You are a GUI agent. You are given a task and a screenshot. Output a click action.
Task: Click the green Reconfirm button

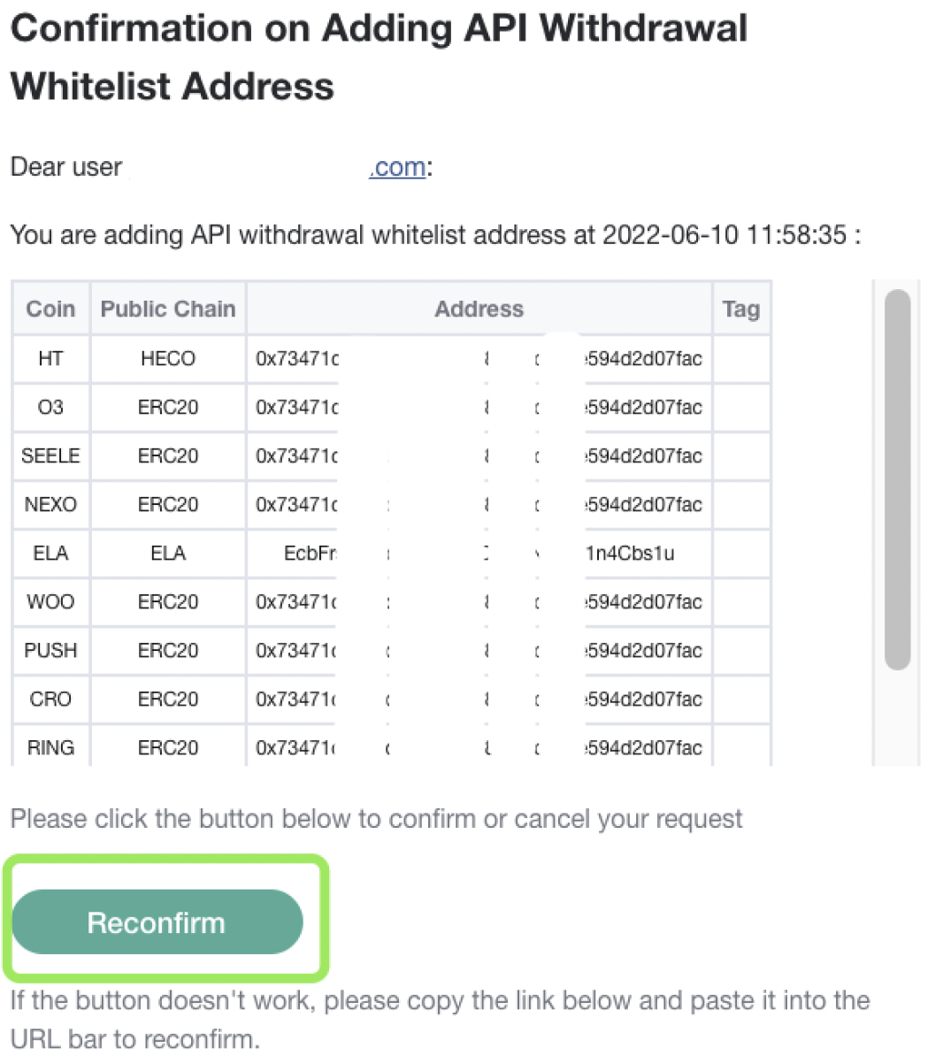[x=157, y=922]
